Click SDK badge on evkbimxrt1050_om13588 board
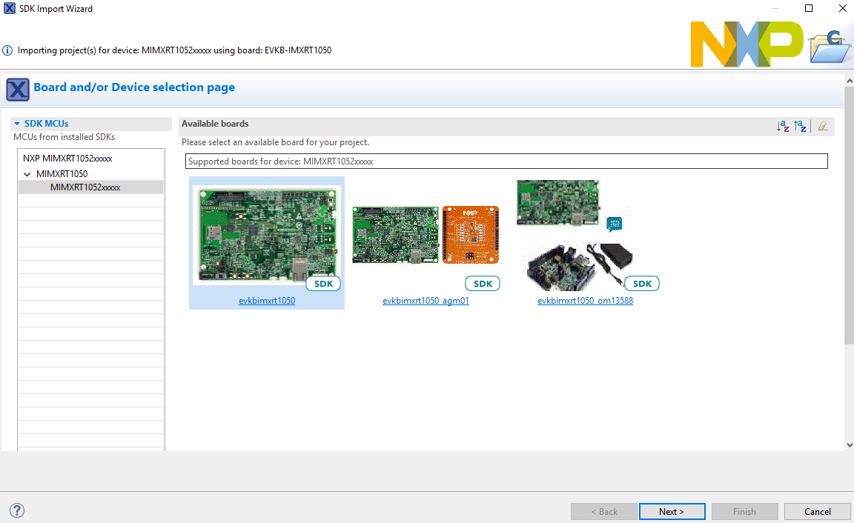The width and height of the screenshot is (854, 523). [x=642, y=284]
